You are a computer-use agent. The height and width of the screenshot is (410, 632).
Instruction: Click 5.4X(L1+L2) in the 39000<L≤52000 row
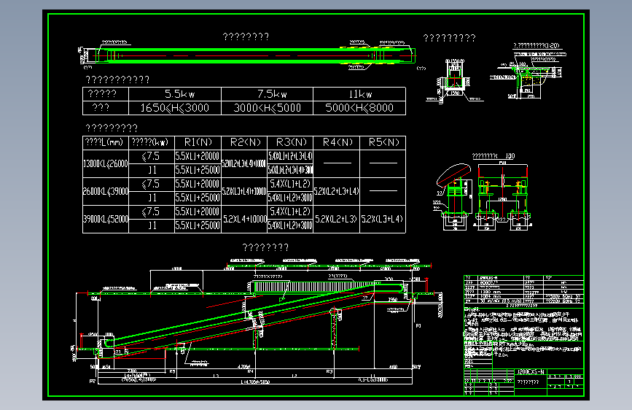(x=290, y=212)
